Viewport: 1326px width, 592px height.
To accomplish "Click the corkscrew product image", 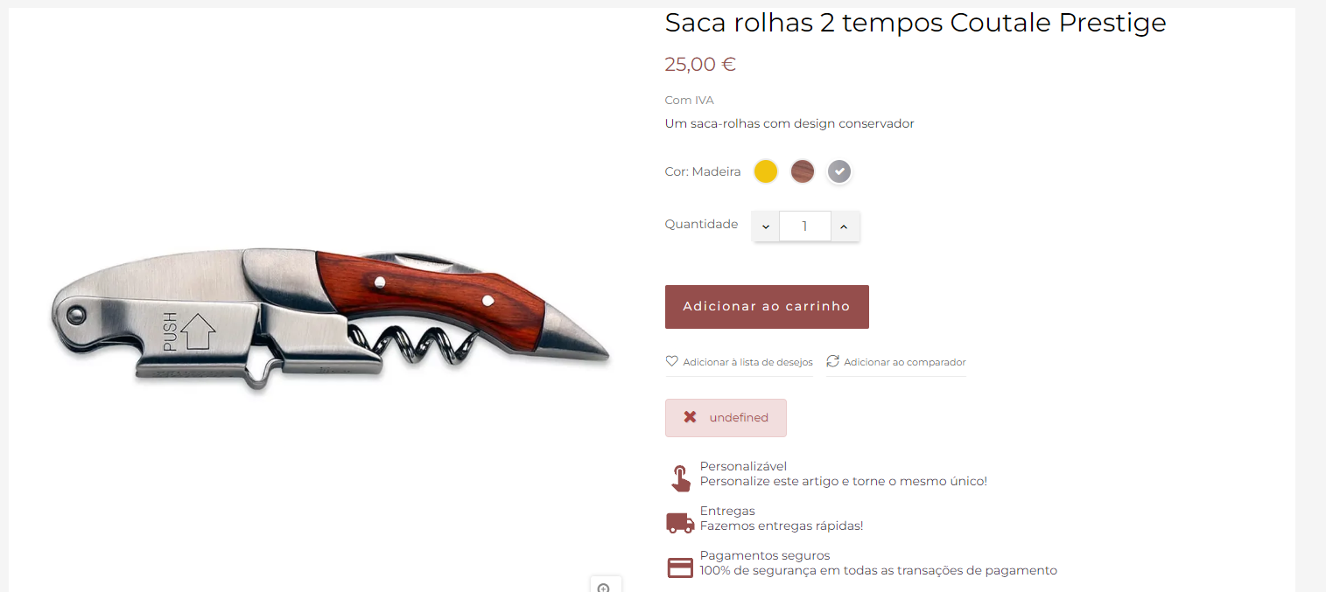I will pos(330,319).
